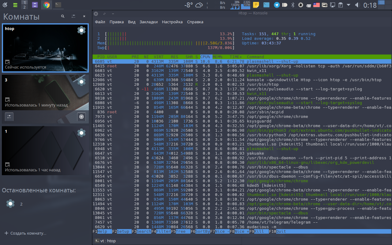Configure activity 1 via its gear icon
Image resolution: width=392 pixels, height=245 pixels.
(x=81, y=133)
